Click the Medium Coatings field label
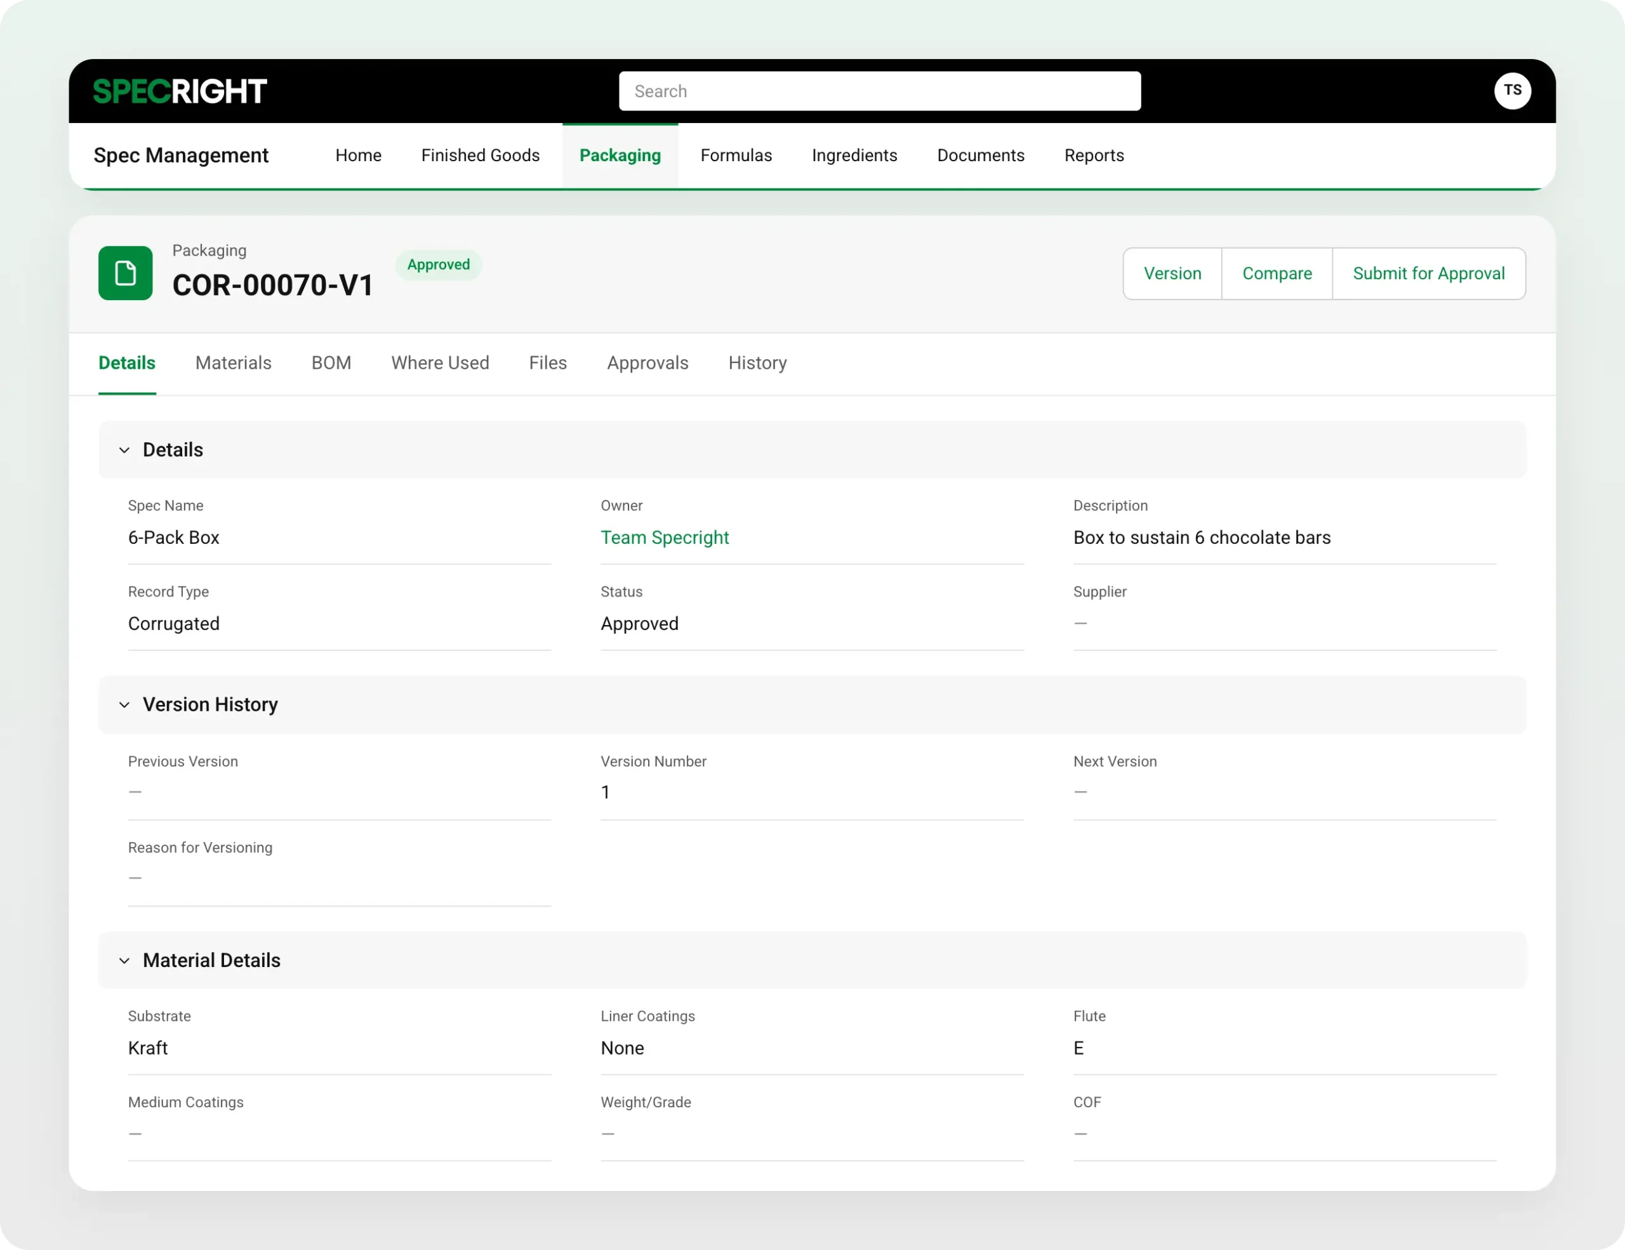Viewport: 1625px width, 1250px height. 185,1102
